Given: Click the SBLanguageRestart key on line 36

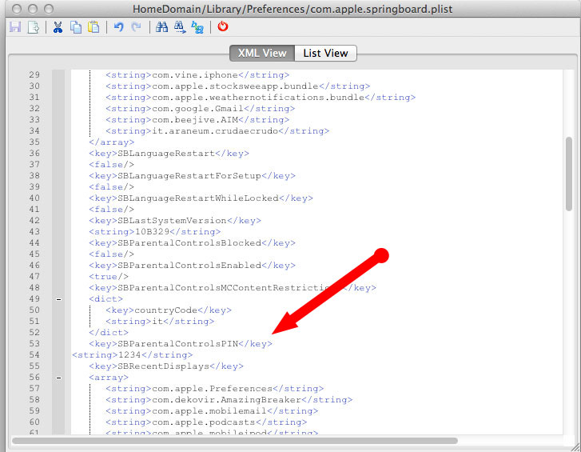Looking at the screenshot, I should [169, 153].
